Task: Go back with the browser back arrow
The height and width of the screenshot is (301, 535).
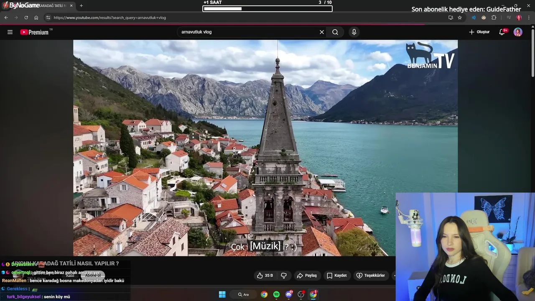Action: click(x=6, y=18)
